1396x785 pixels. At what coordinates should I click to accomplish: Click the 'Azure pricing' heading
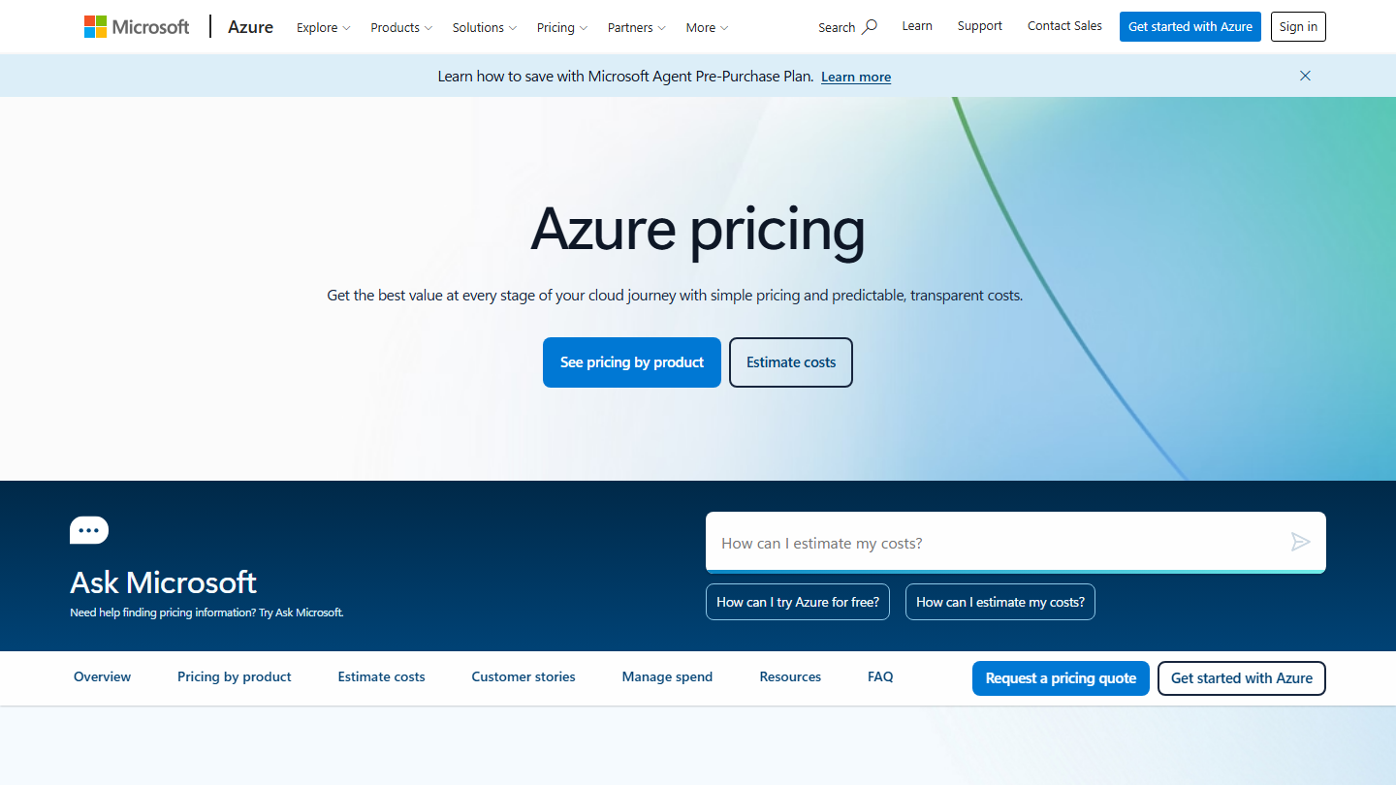698,230
